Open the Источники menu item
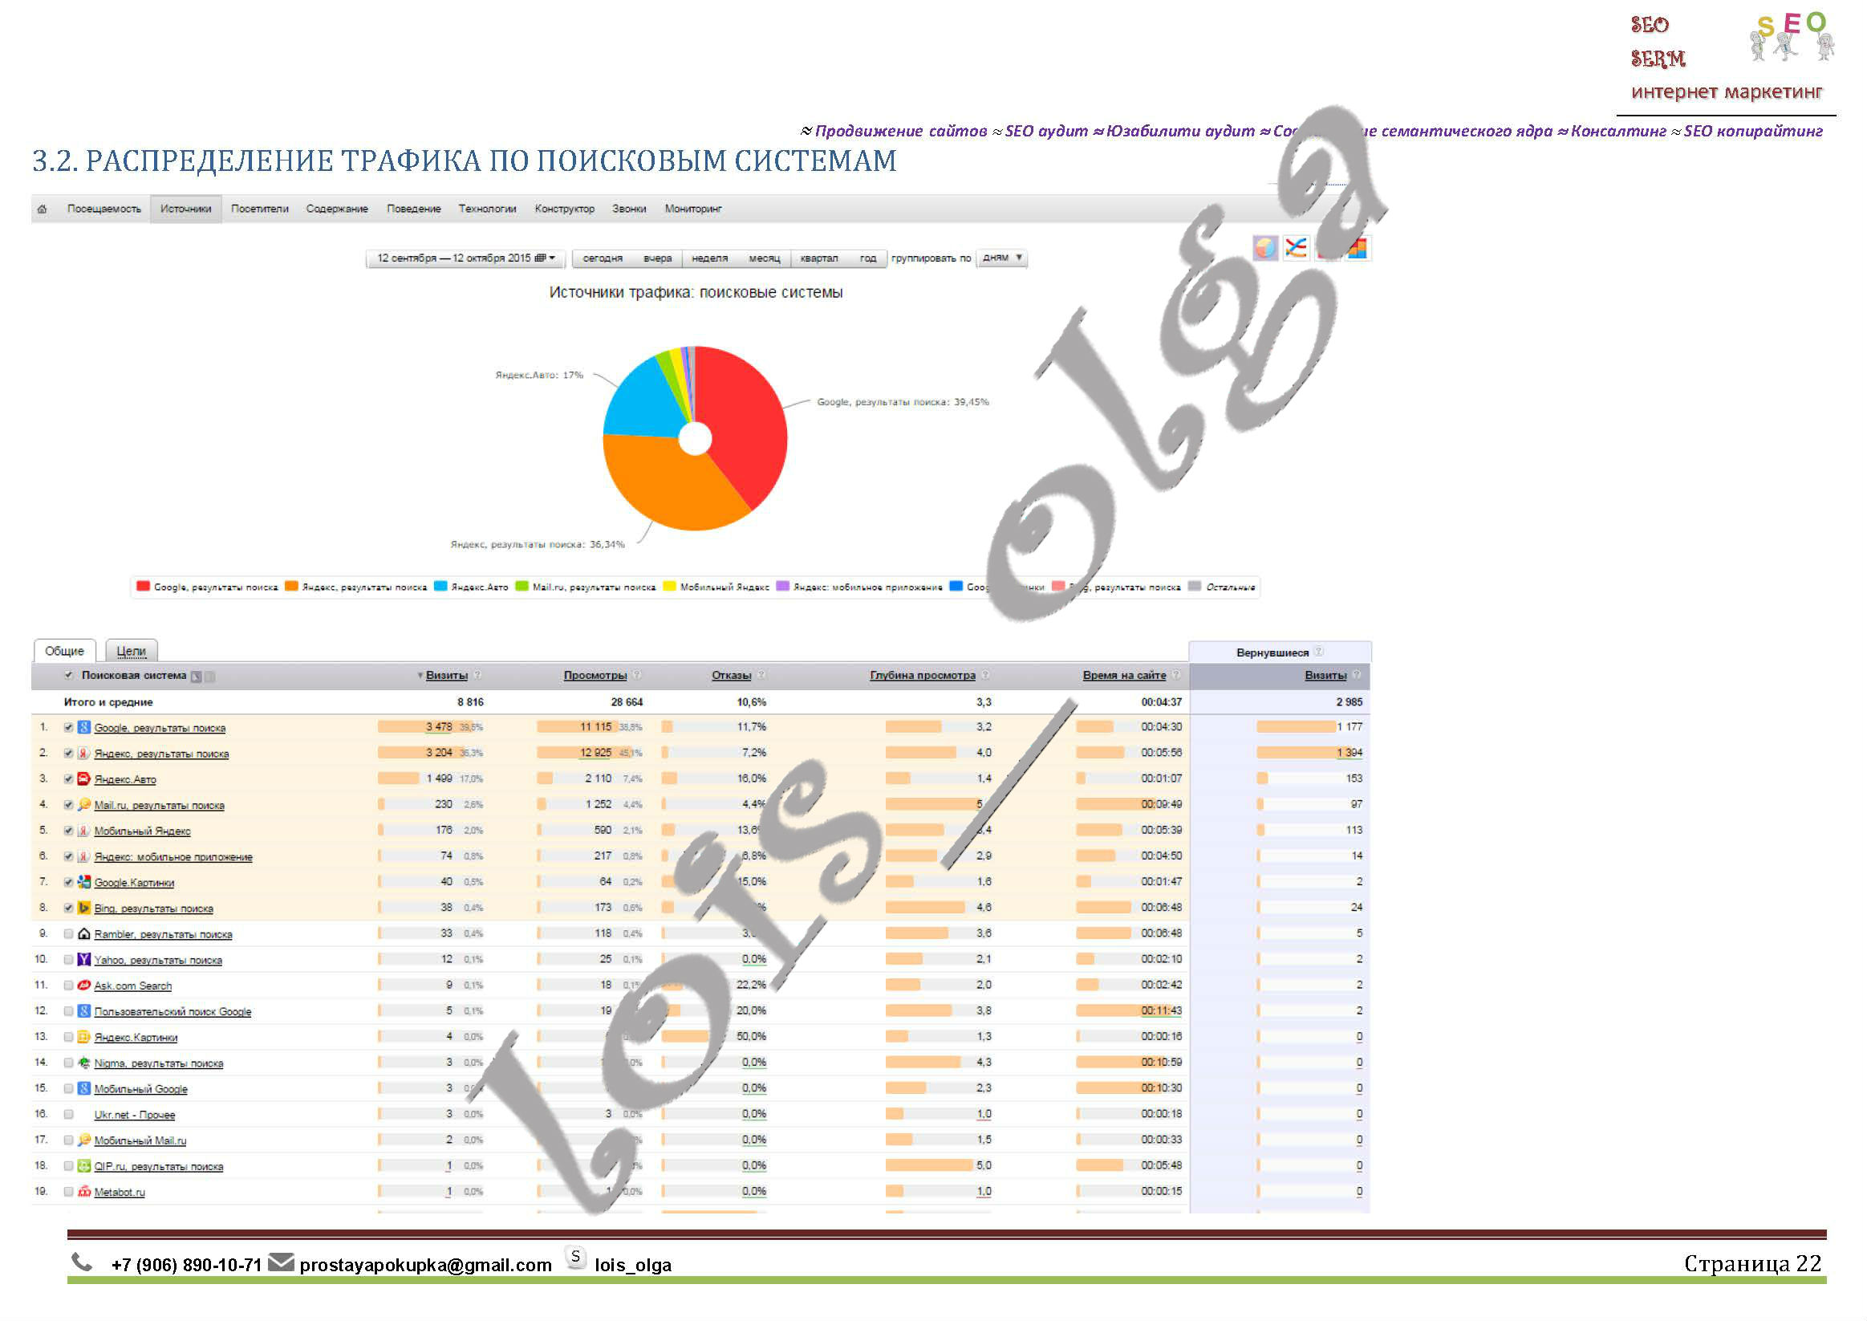 pyautogui.click(x=185, y=209)
